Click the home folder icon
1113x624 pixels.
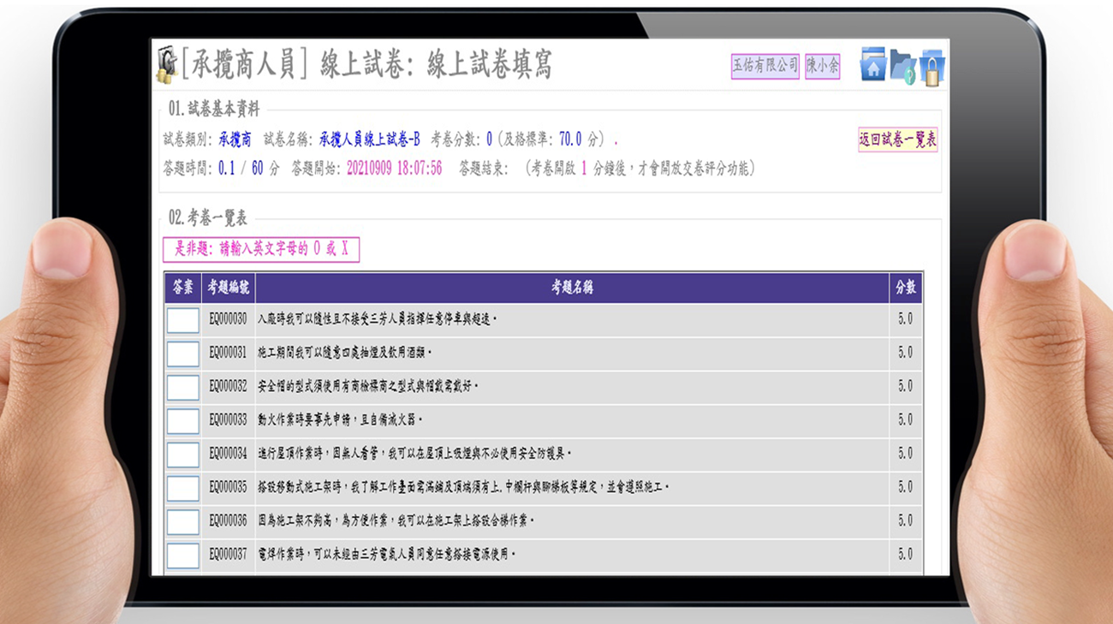(x=872, y=64)
